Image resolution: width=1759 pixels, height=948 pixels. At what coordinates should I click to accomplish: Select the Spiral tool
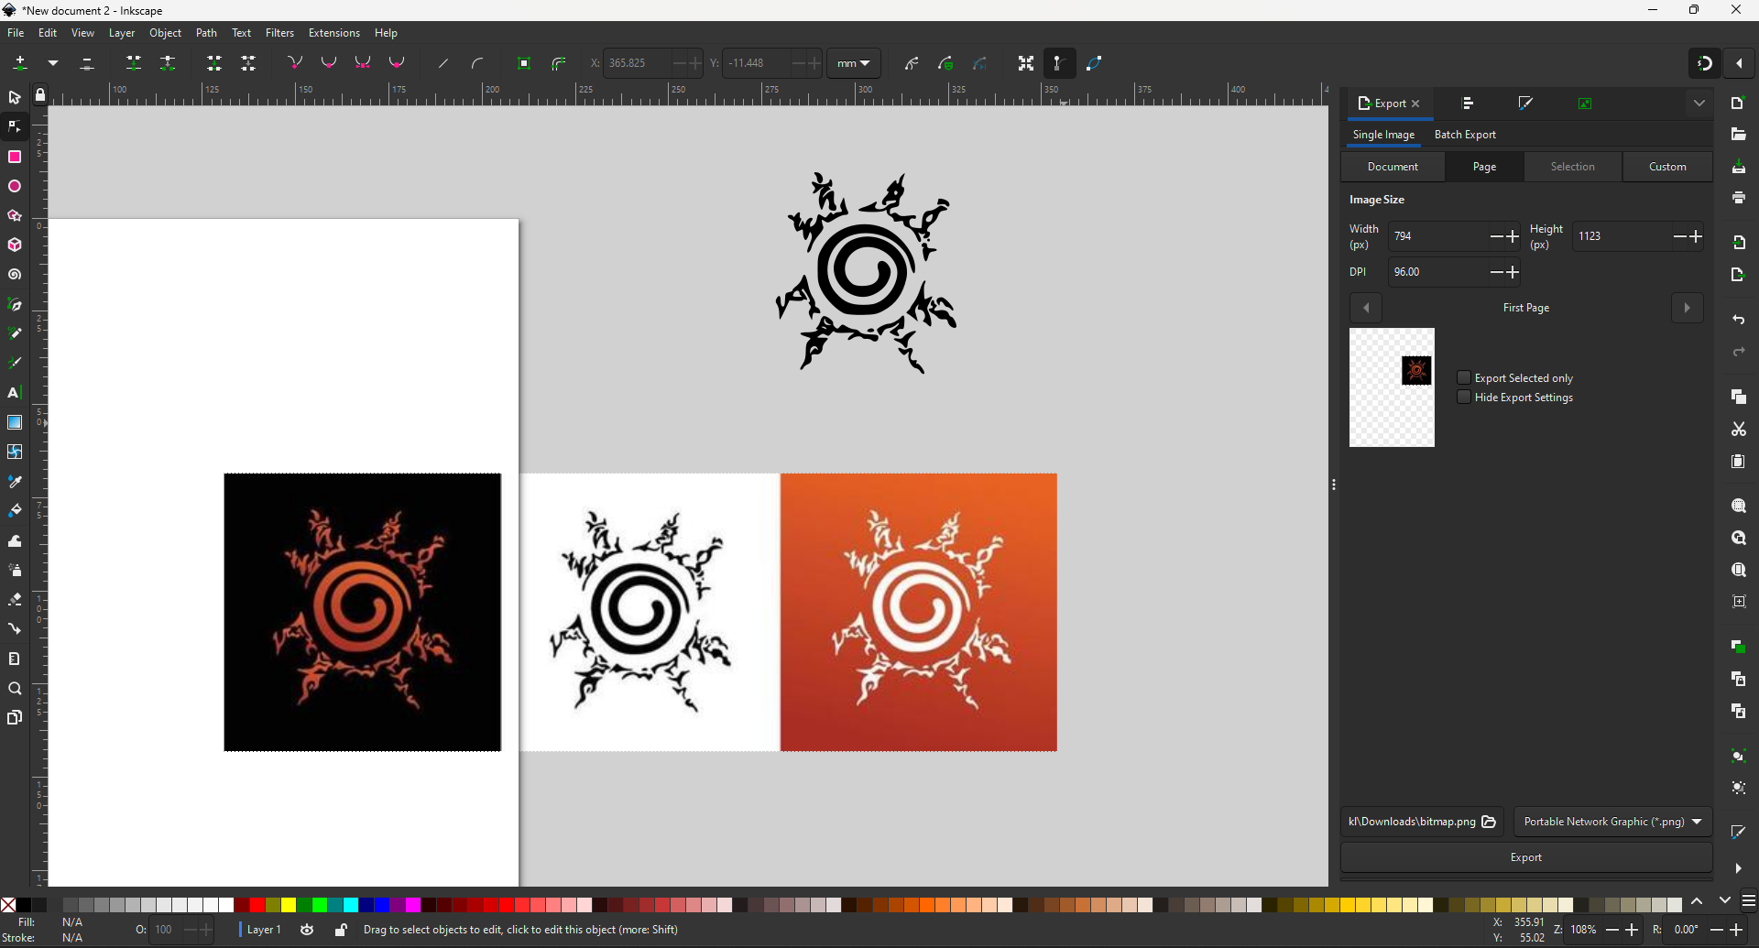pyautogui.click(x=15, y=275)
